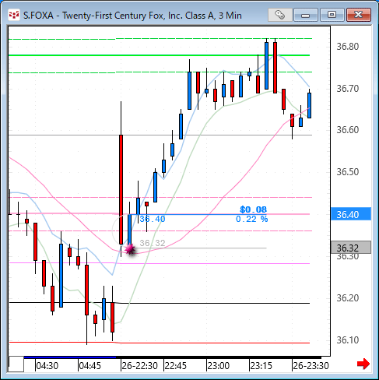Click the gray 36.32 text on chart
The width and height of the screenshot is (379, 380).
[153, 243]
